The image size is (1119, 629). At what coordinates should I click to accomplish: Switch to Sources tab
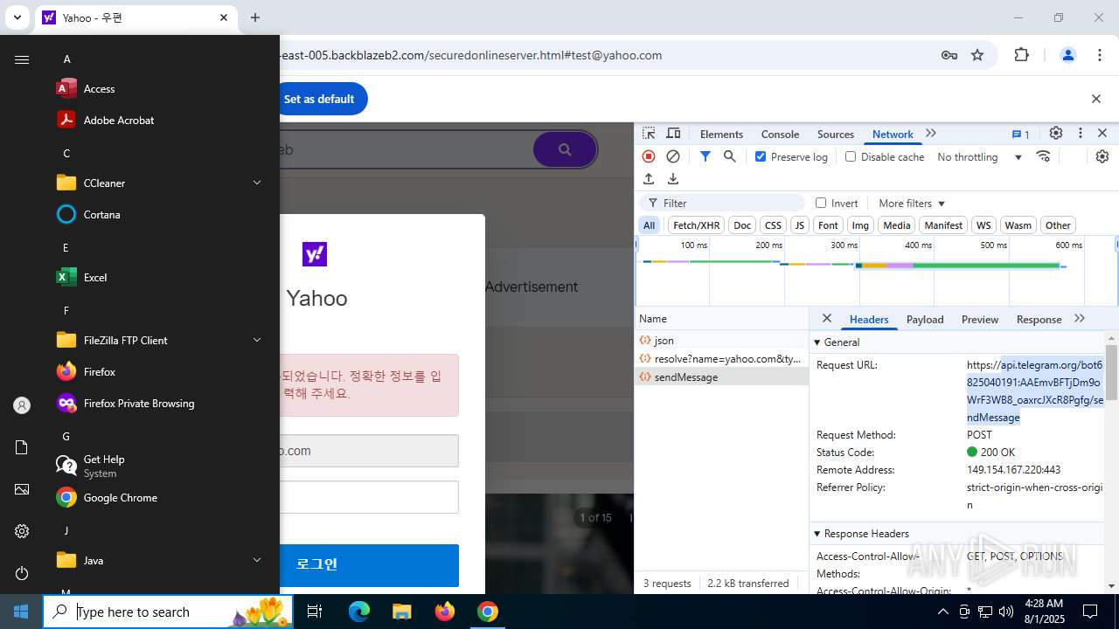click(836, 135)
